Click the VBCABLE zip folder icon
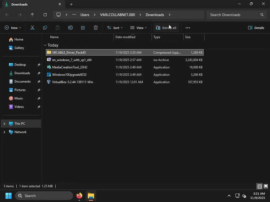 pos(49,52)
